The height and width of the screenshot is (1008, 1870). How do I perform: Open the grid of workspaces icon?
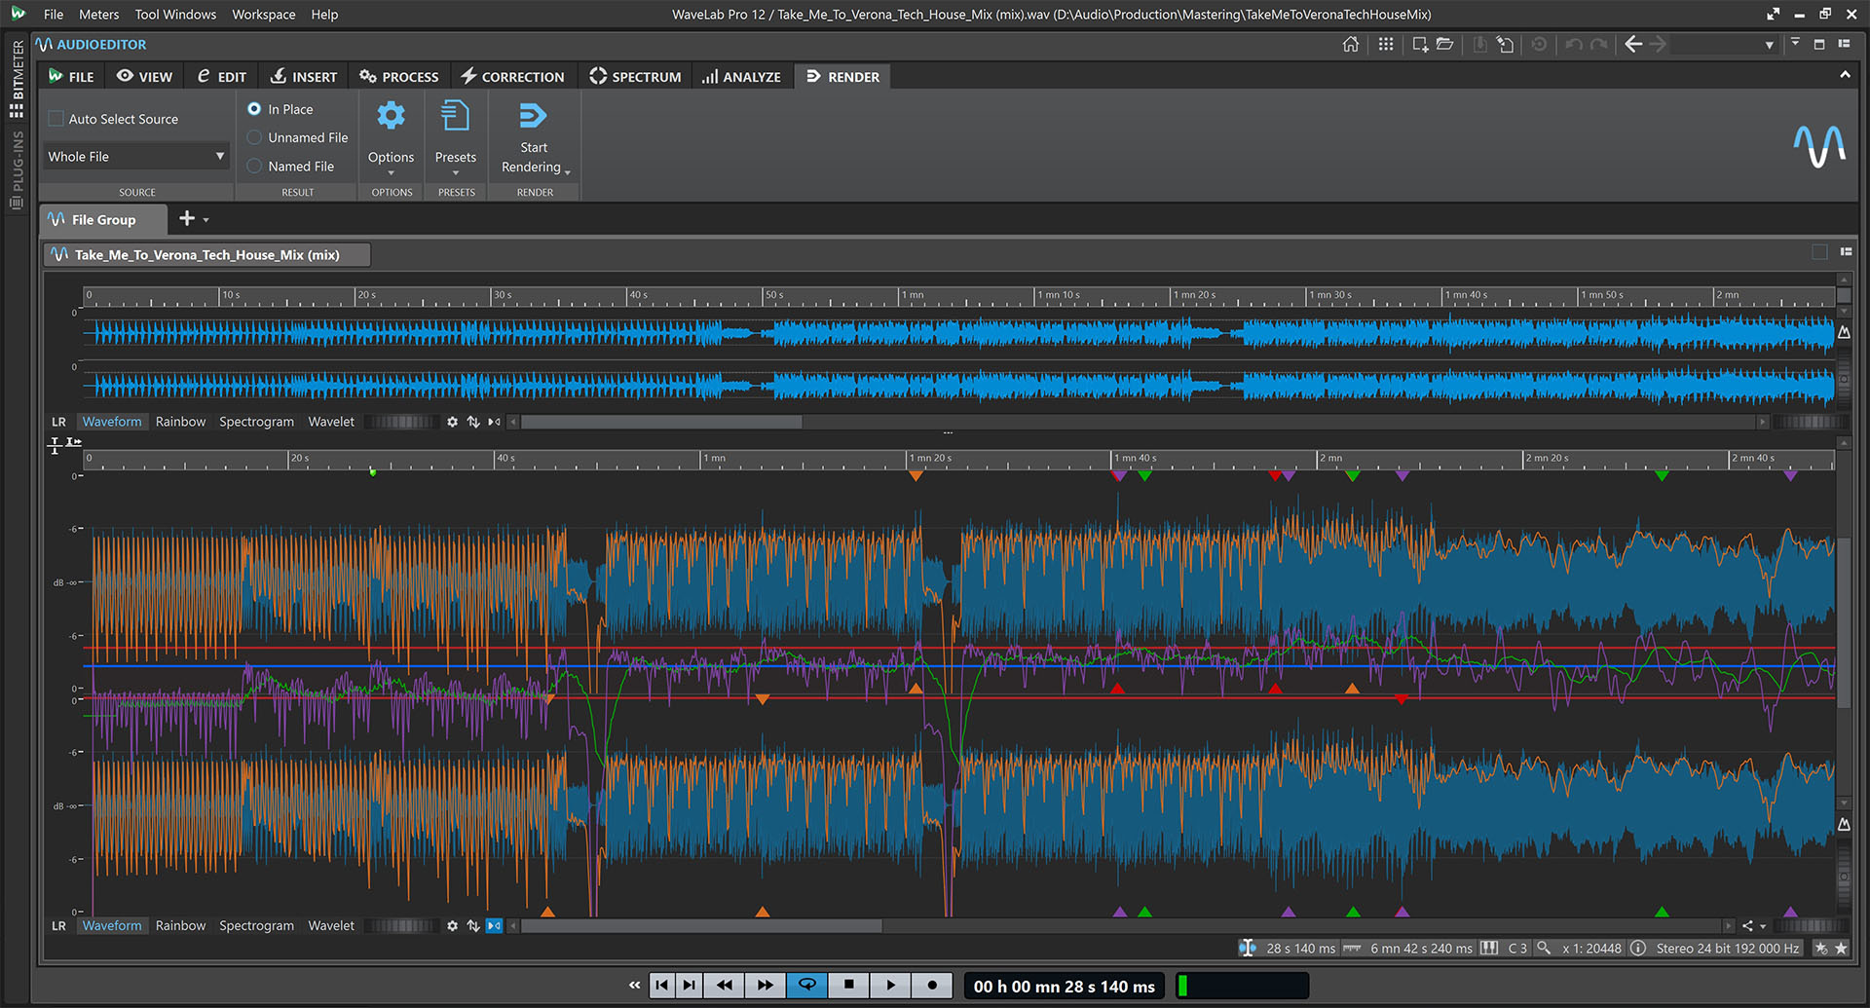(x=1385, y=44)
